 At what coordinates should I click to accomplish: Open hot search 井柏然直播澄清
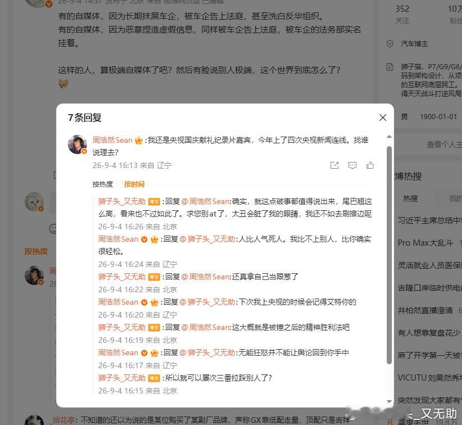tap(425, 310)
